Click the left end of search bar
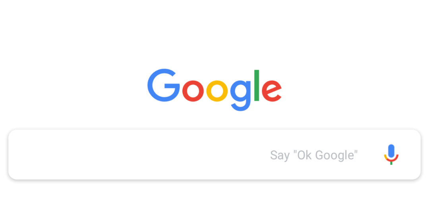429x214 pixels. pos(22,155)
